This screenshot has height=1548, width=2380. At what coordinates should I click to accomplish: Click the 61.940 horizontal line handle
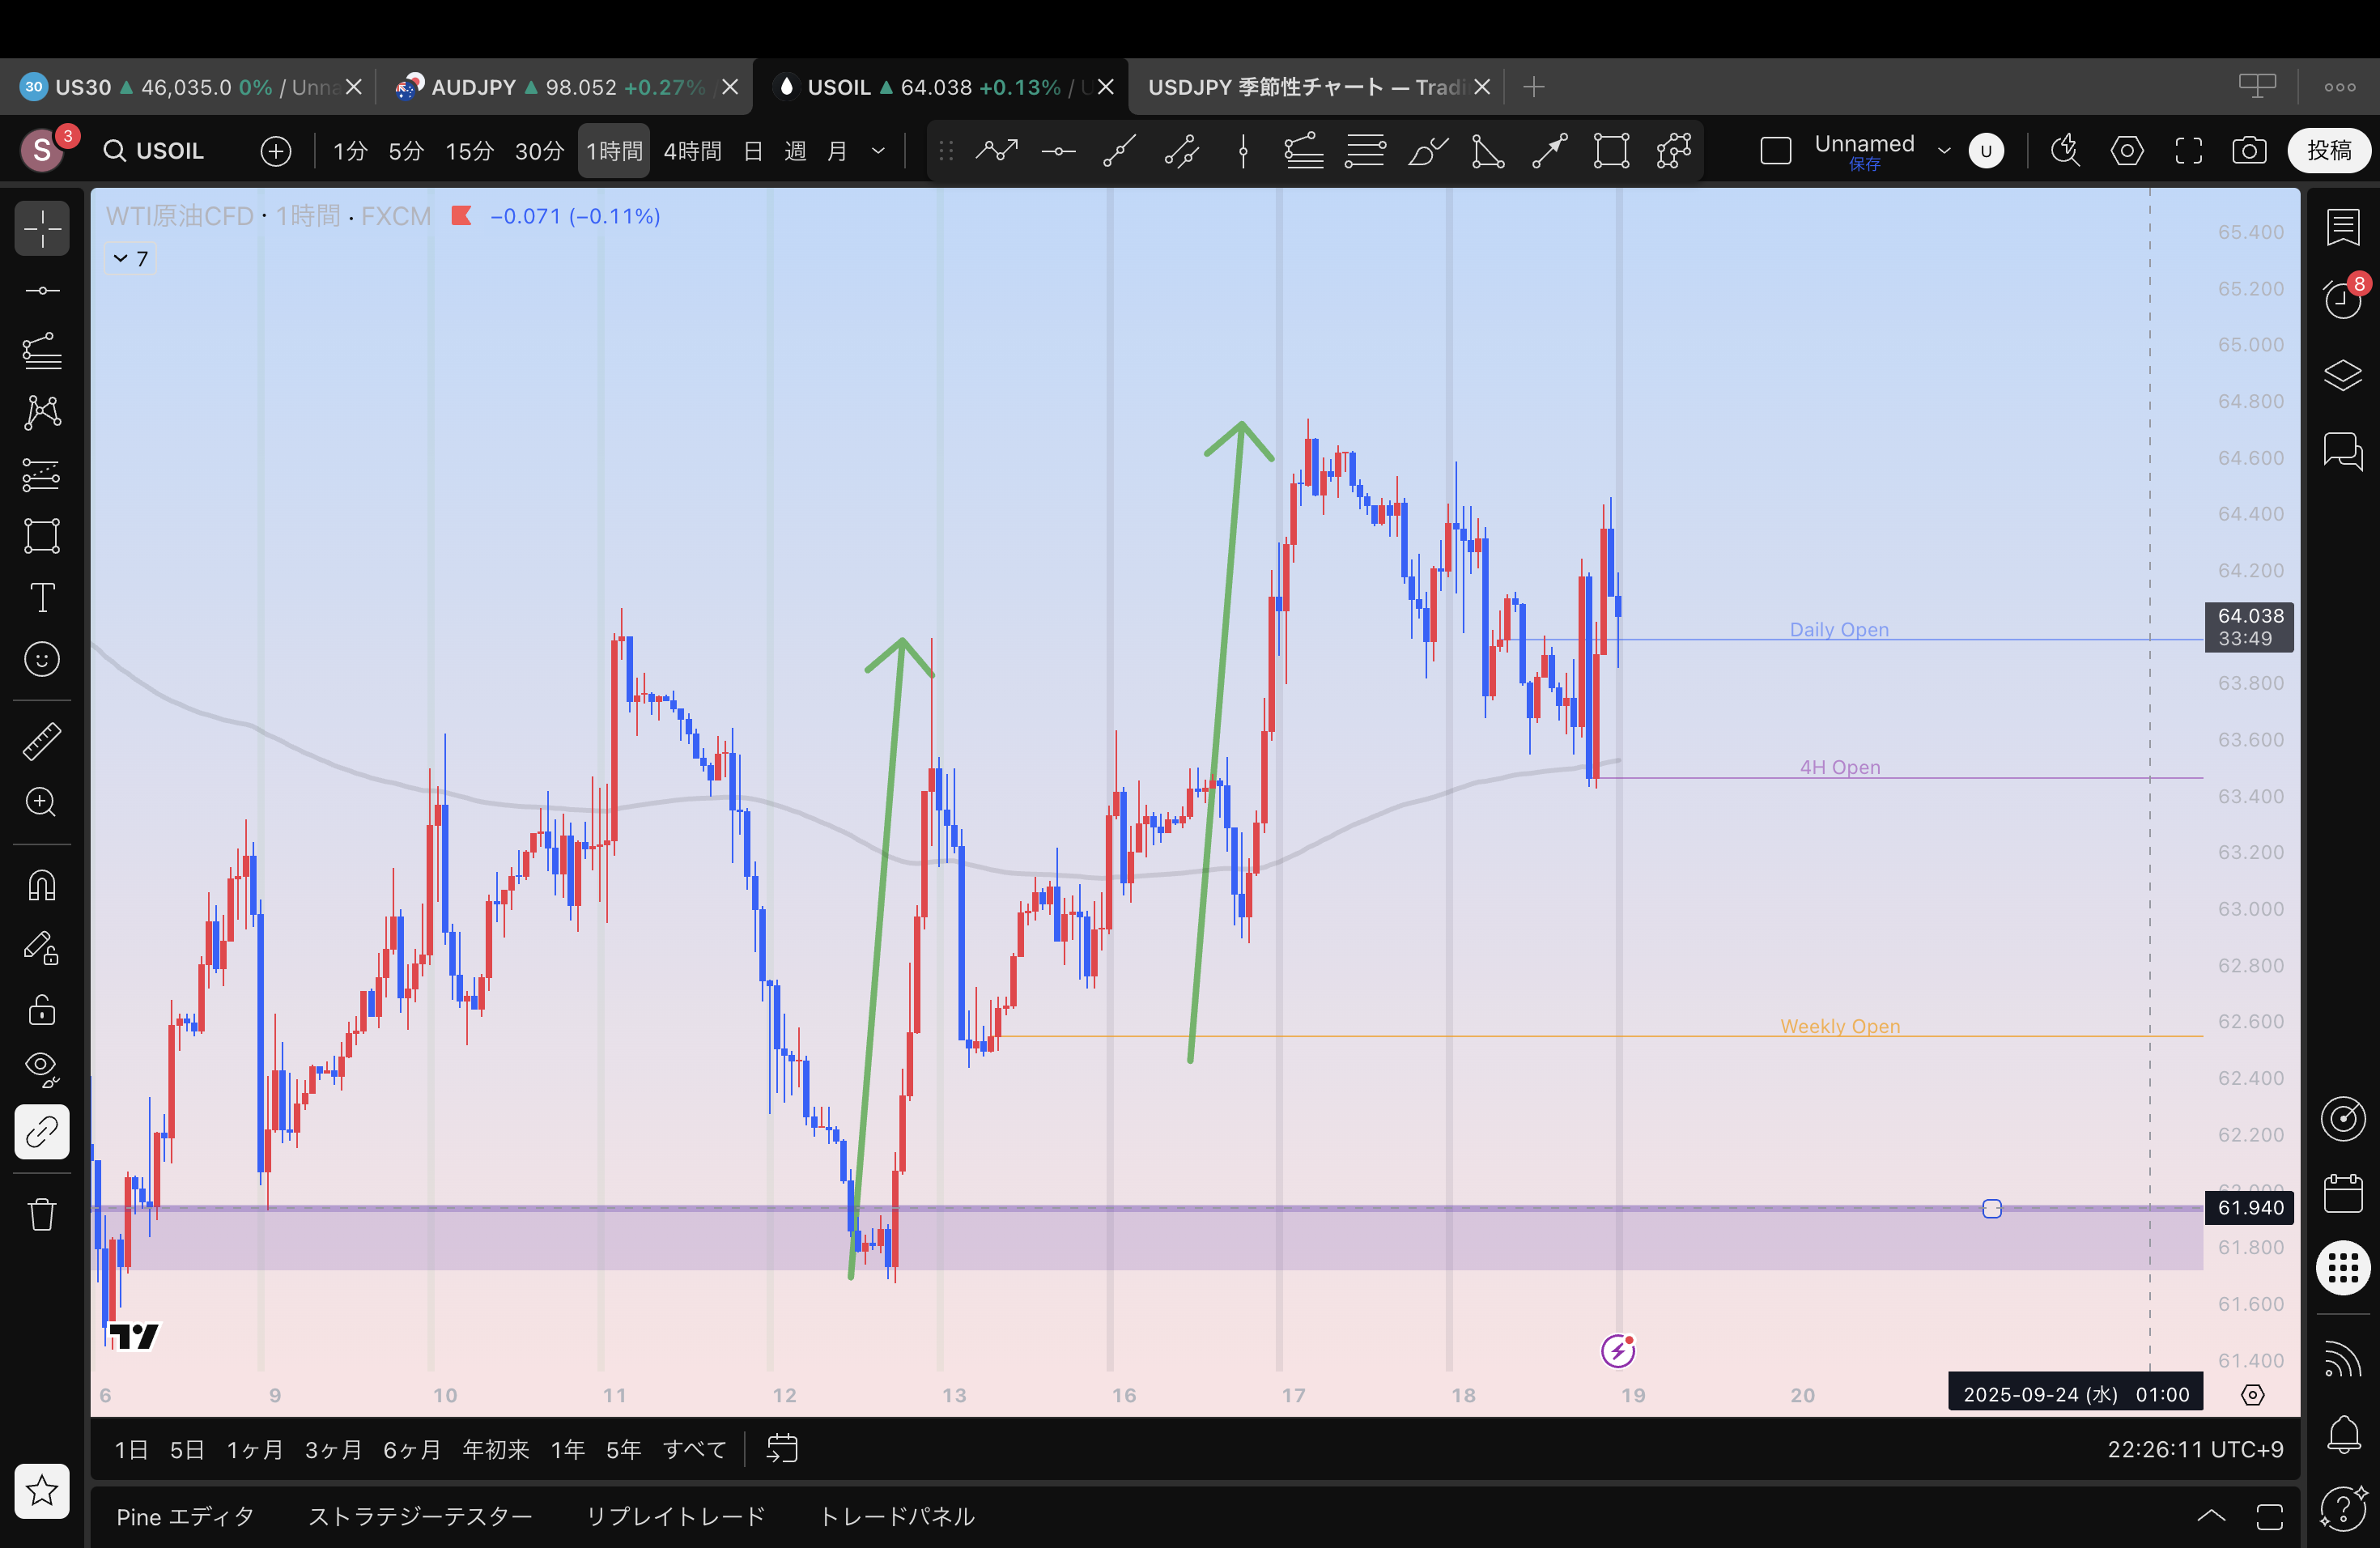pyautogui.click(x=1991, y=1209)
